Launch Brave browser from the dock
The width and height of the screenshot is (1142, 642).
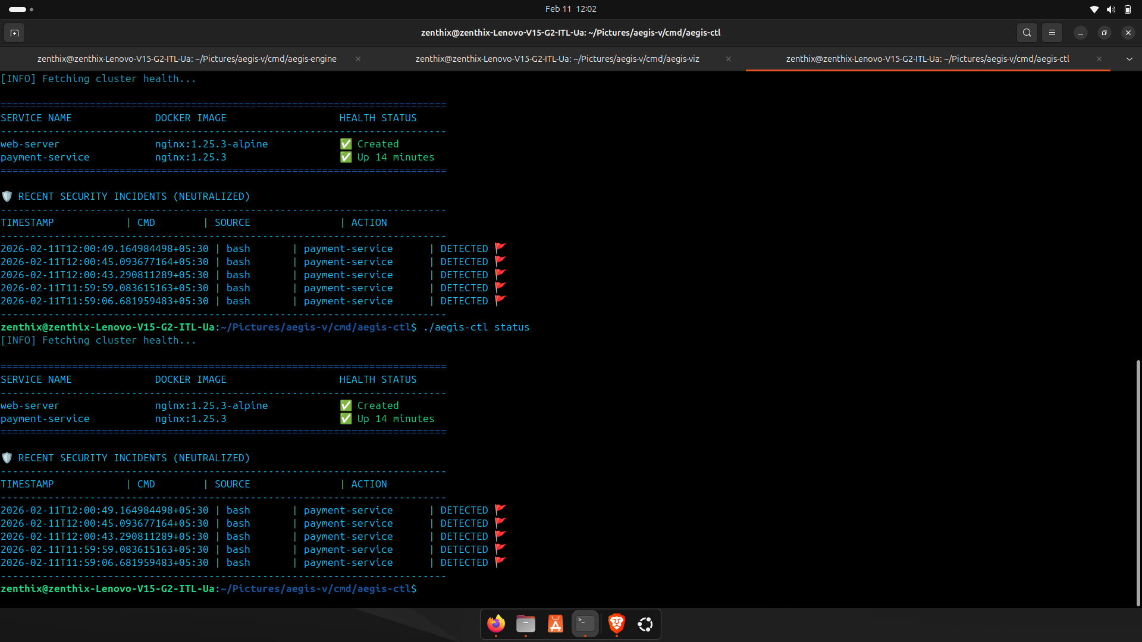[617, 624]
